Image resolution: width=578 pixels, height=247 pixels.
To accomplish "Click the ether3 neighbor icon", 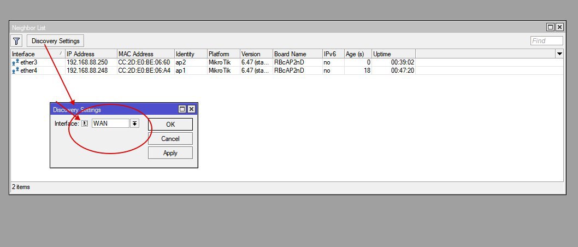I will [15, 63].
